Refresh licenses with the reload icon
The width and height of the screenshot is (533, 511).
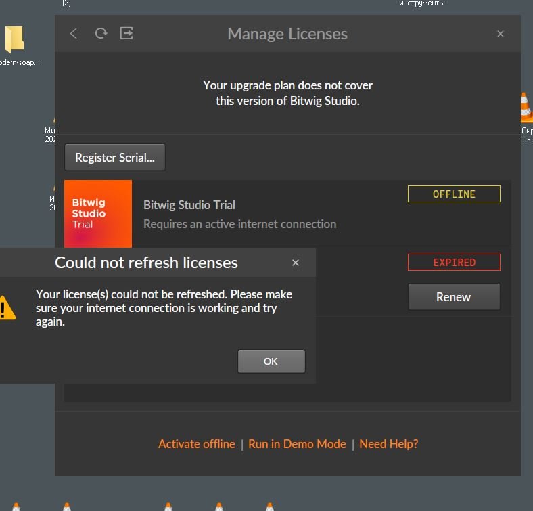tap(101, 33)
